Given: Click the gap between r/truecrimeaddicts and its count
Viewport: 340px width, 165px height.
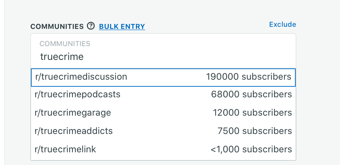Looking at the screenshot, I should (165, 131).
